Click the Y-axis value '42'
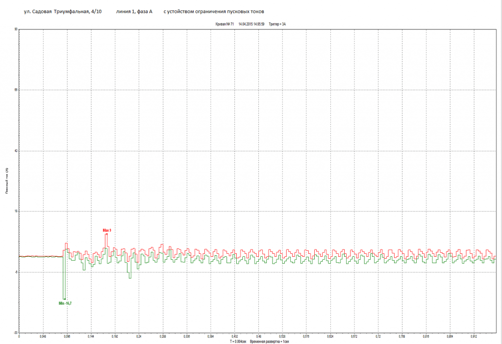This screenshot has height=344, width=502. pyautogui.click(x=16, y=151)
